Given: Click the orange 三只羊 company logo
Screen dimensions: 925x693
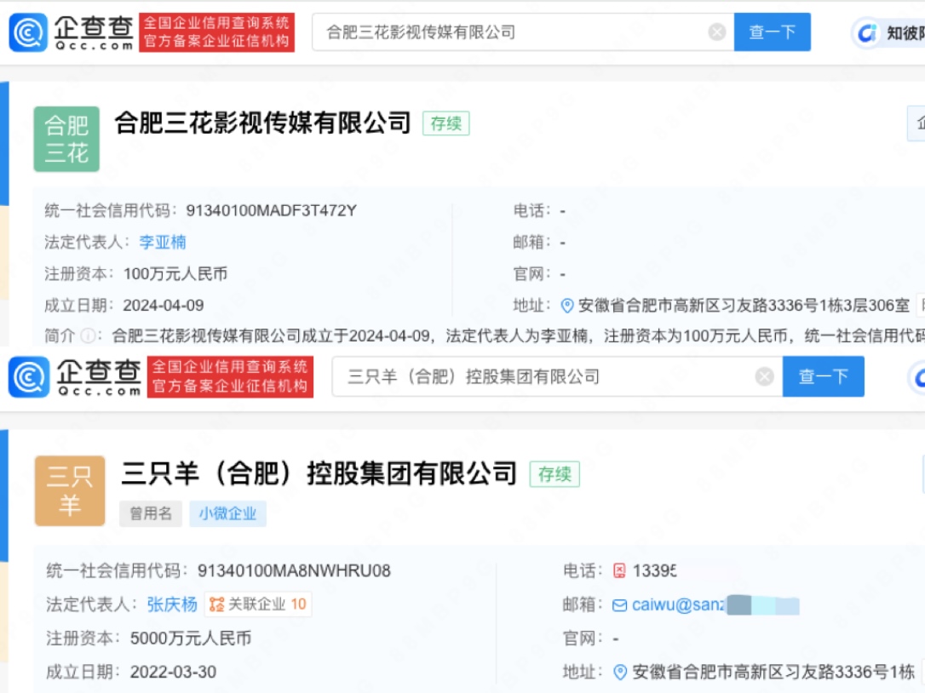Looking at the screenshot, I should 70,490.
